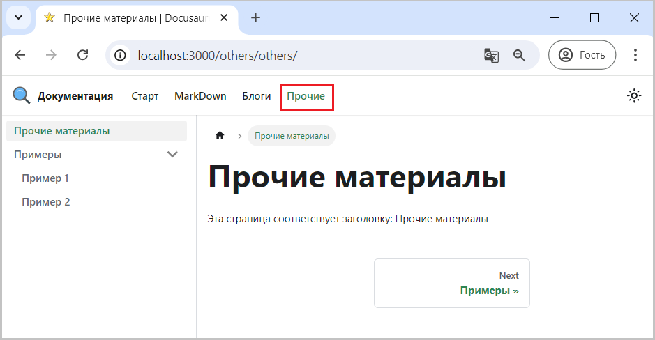655x340 pixels.
Task: Open the Блоги navbar item
Action: (257, 96)
